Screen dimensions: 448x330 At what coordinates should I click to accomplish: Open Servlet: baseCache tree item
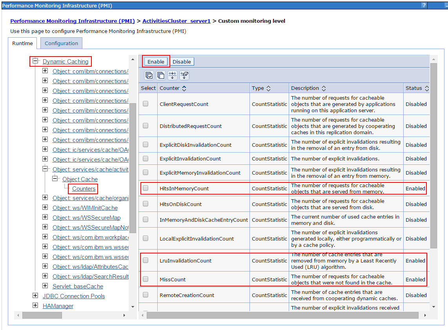pyautogui.click(x=78, y=286)
